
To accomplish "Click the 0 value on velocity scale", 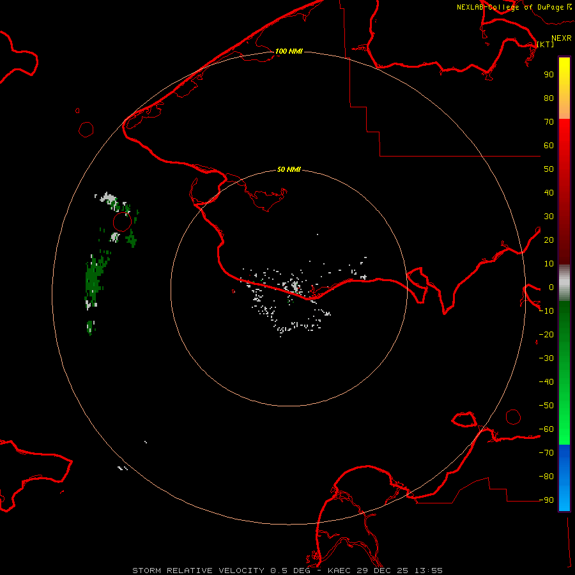I will pyautogui.click(x=551, y=287).
